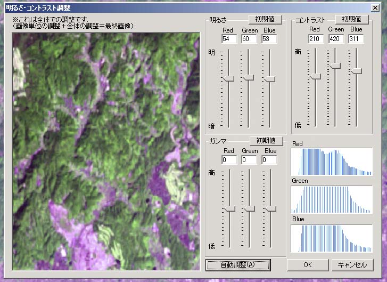Click the note text 画像単位の調整+全体の調整=最終画像
The image size is (387, 282).
point(73,26)
